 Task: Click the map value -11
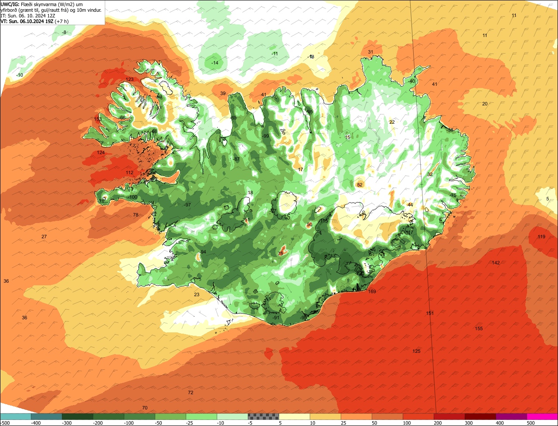click(x=275, y=54)
